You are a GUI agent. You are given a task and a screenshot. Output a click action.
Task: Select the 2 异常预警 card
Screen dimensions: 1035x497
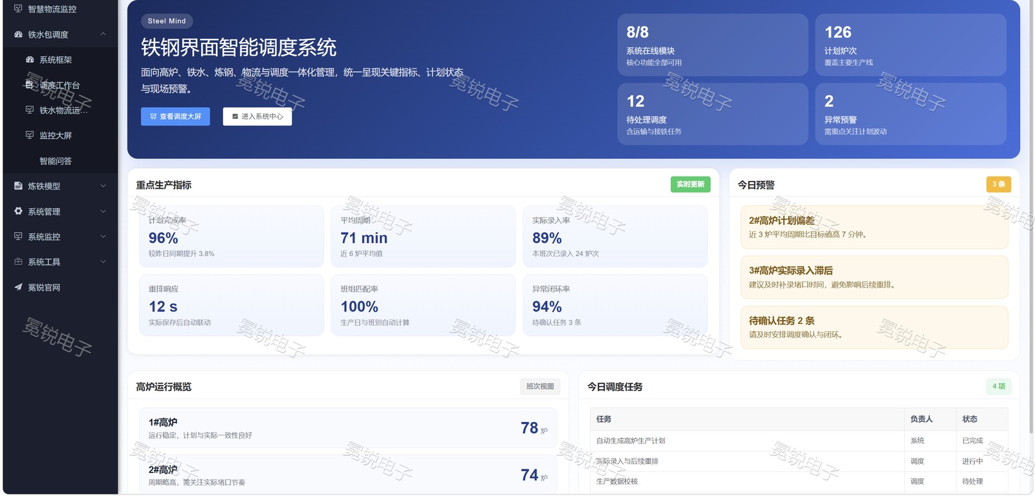click(x=911, y=114)
